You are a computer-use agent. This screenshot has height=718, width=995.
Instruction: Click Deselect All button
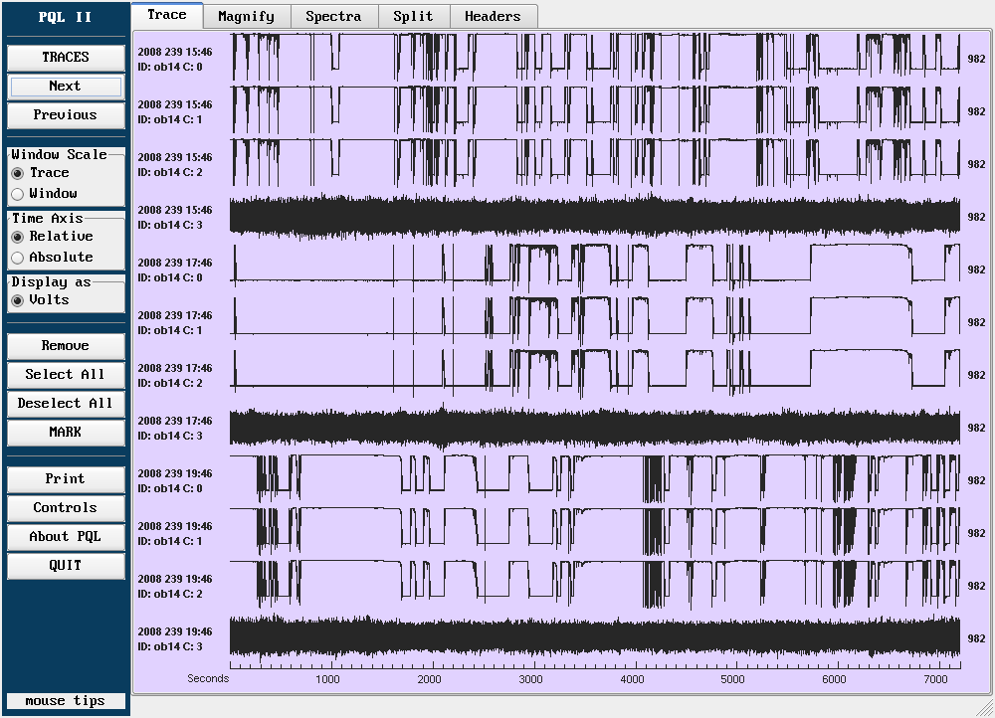click(x=66, y=404)
